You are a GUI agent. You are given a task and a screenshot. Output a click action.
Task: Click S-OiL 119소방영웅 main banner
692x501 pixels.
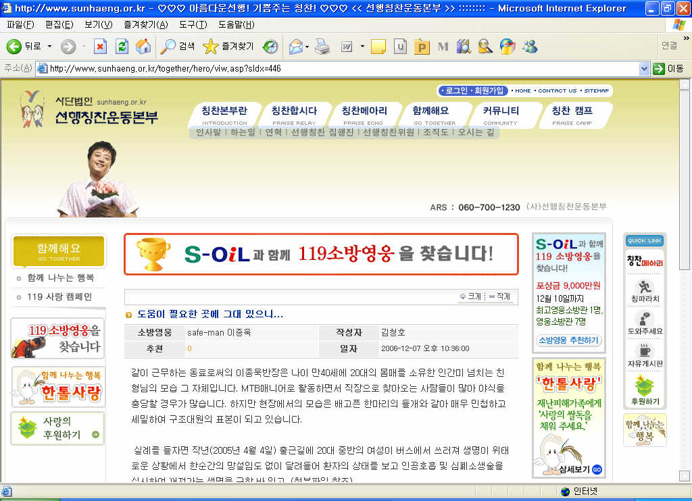(x=321, y=254)
